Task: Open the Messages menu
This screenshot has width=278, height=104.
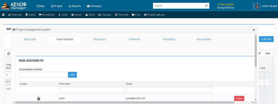Action: (x=94, y=6)
